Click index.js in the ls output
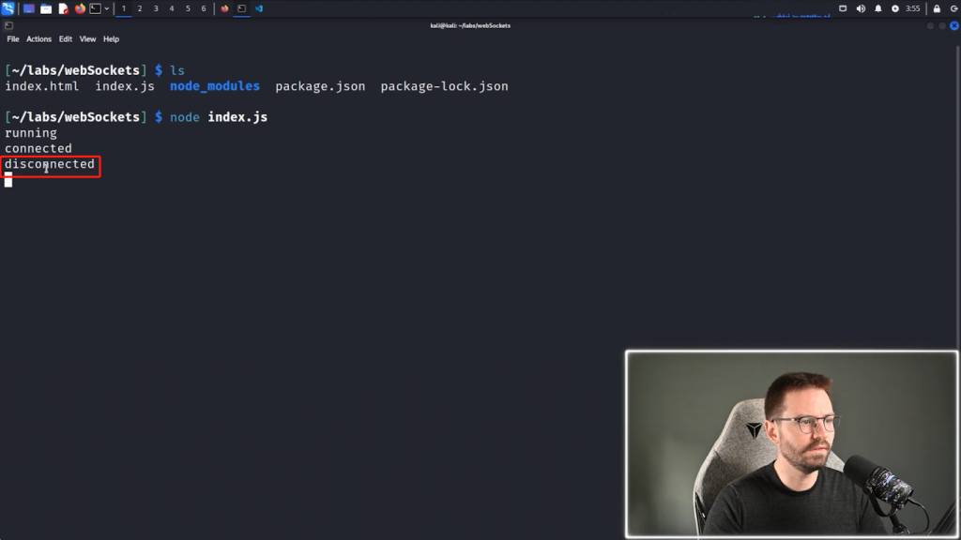The width and height of the screenshot is (961, 540). click(x=125, y=86)
